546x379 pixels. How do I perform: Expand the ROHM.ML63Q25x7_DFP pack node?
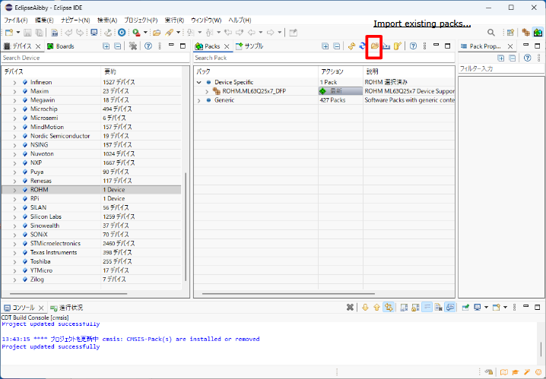207,91
